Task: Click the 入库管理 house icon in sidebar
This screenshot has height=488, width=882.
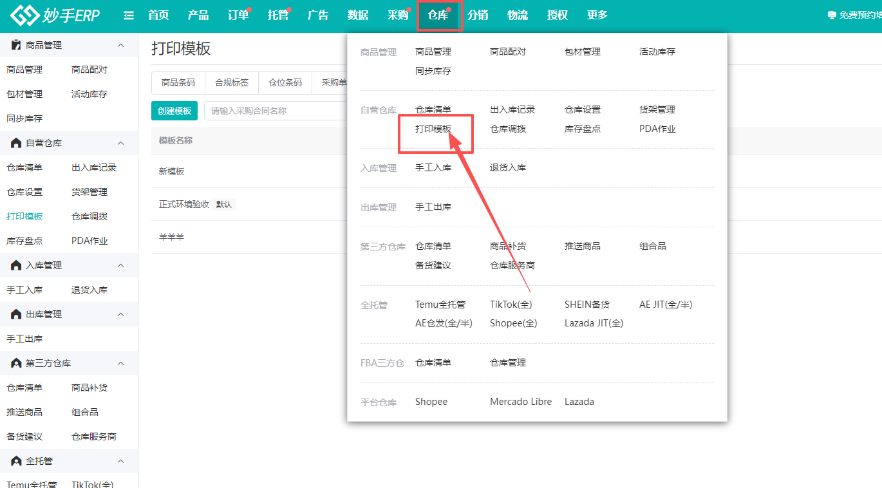Action: coord(16,265)
